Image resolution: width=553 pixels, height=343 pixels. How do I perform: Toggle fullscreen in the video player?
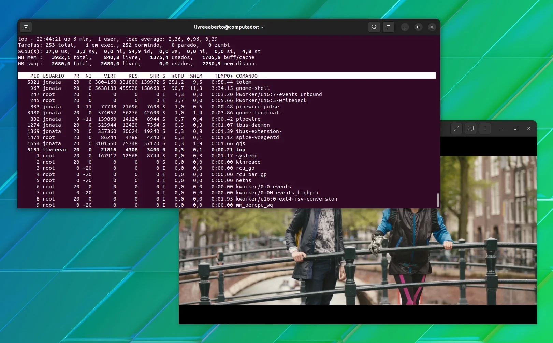point(456,128)
